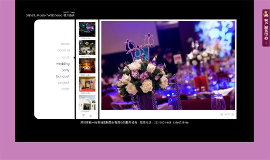Select the case menu item

66,57
